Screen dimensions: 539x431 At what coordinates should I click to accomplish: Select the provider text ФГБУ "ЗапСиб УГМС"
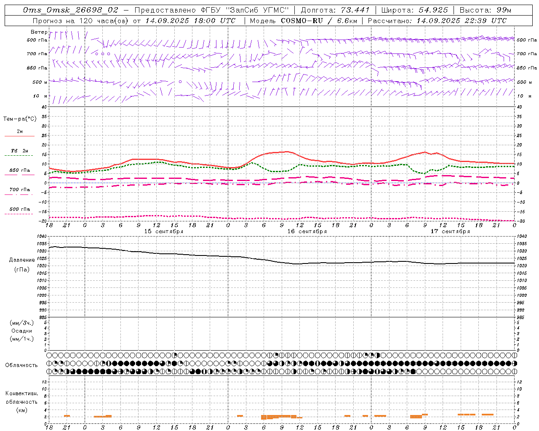click(x=245, y=10)
